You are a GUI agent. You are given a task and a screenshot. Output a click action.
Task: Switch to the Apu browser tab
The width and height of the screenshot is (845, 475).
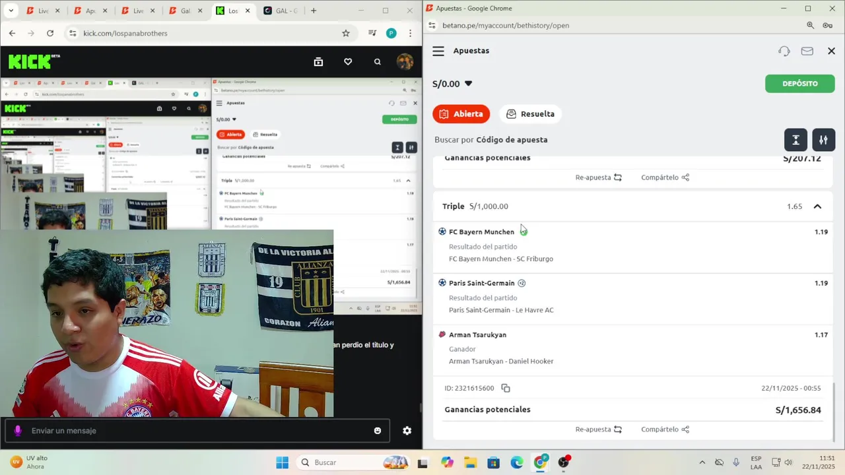pyautogui.click(x=90, y=11)
